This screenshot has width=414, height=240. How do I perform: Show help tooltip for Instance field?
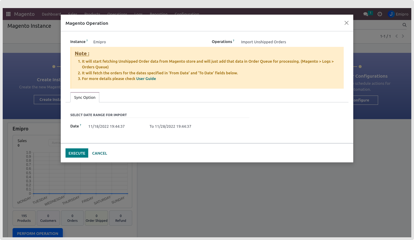pyautogui.click(x=87, y=41)
